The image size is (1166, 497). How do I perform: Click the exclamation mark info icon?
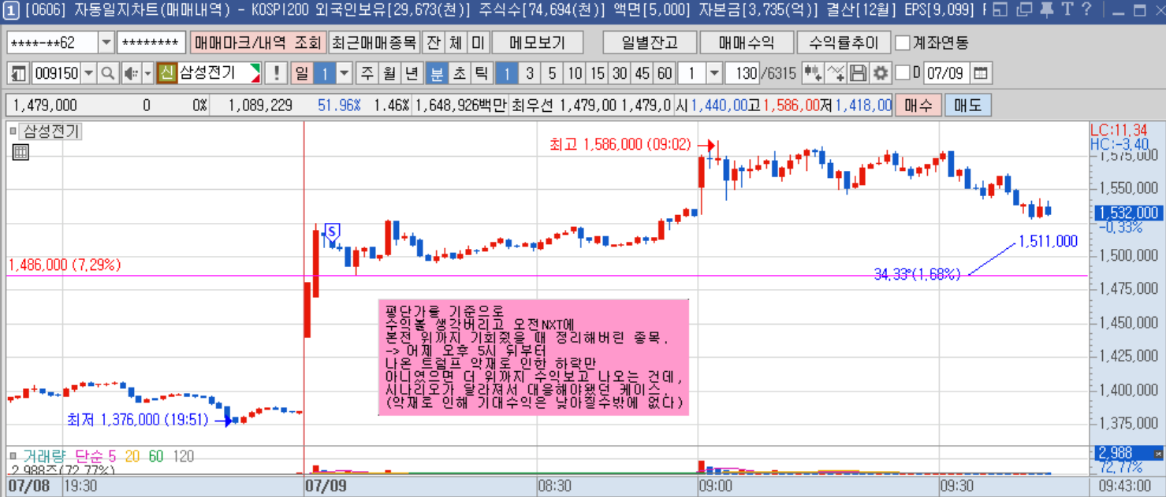point(276,73)
